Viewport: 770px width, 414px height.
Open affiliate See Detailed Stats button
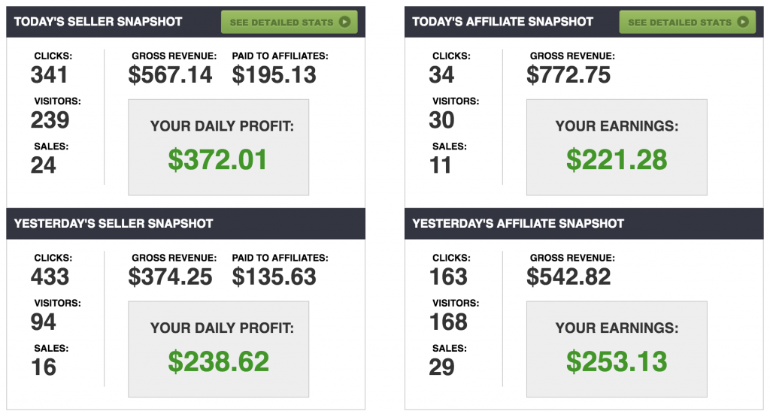tap(687, 22)
